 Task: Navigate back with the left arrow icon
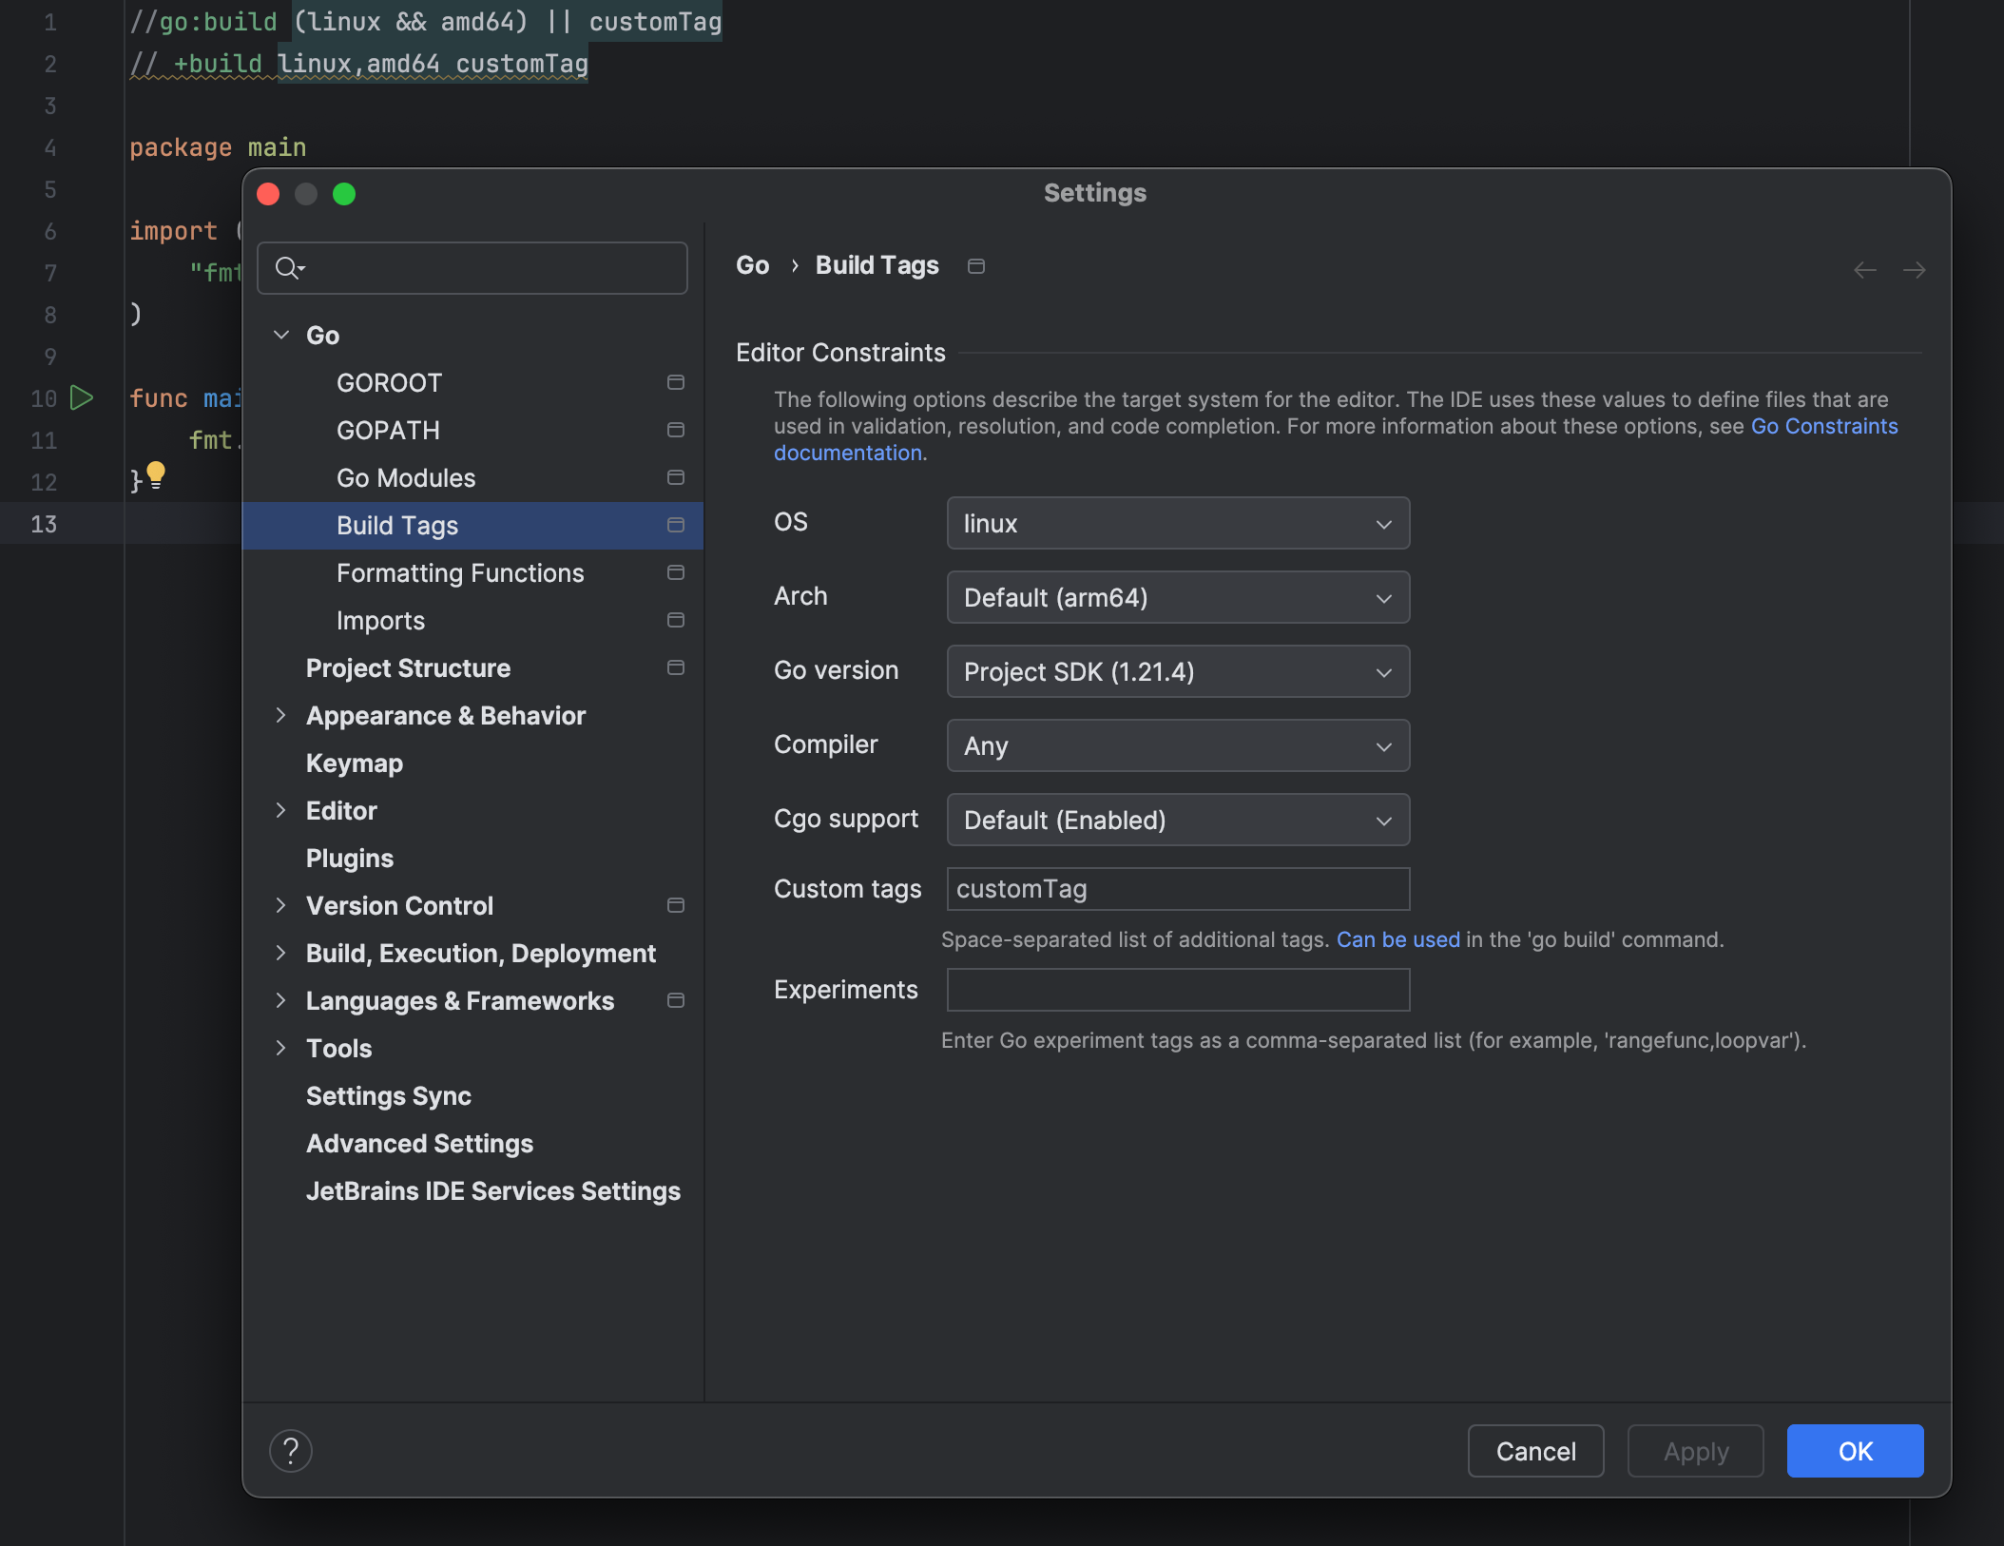1864,270
